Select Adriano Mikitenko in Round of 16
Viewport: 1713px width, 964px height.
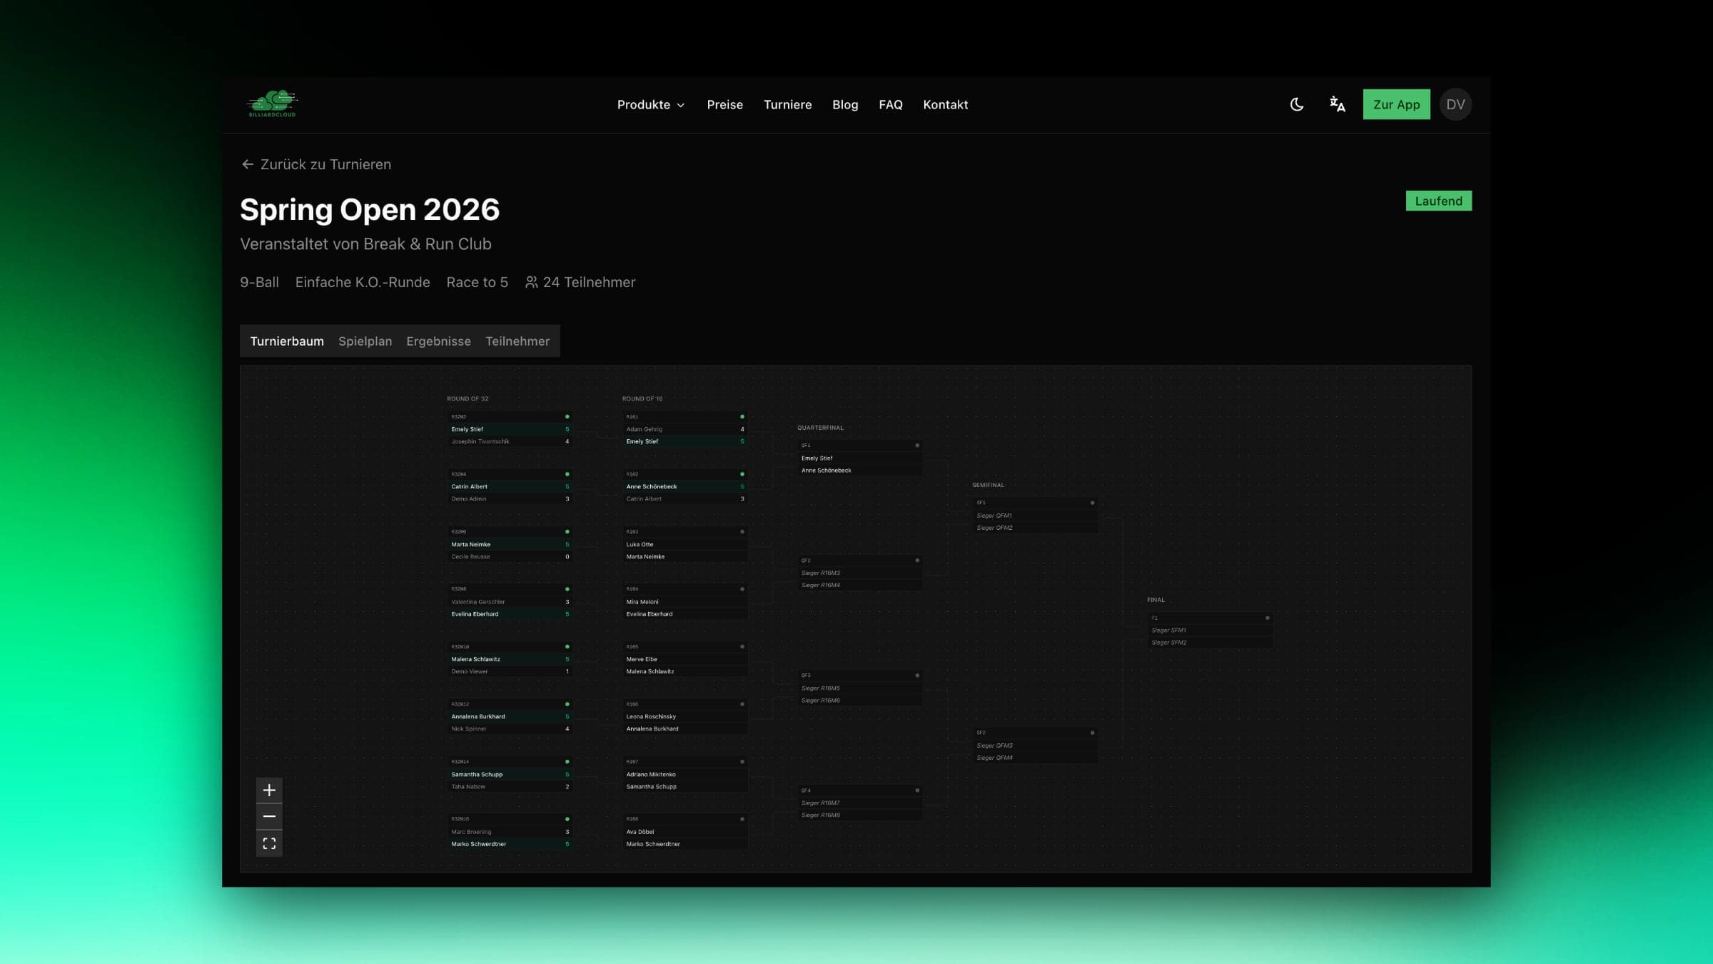point(685,774)
